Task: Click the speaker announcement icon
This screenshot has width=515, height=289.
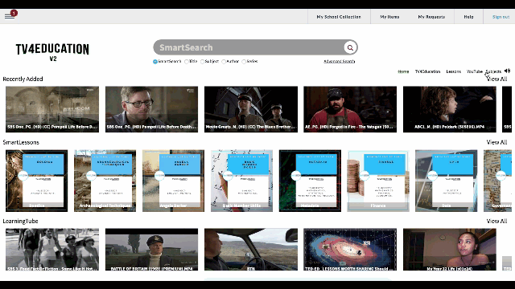Action: pyautogui.click(x=508, y=71)
